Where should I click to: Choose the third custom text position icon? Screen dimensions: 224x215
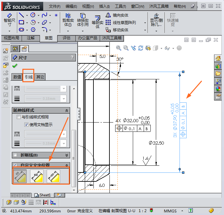tap(53, 176)
